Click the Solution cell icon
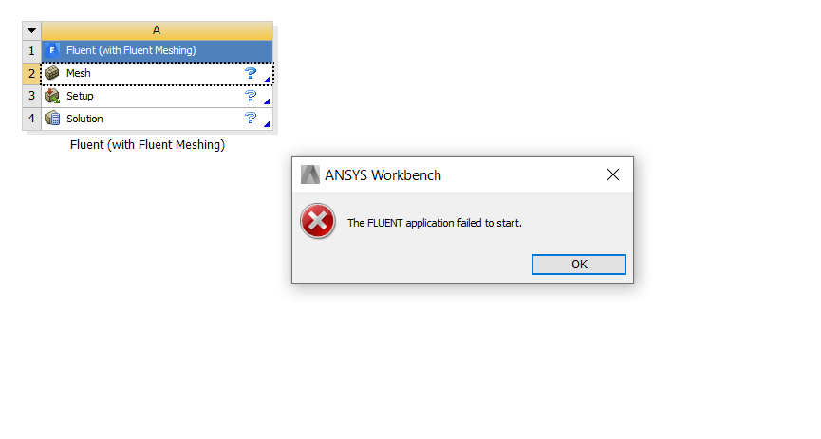The image size is (821, 439). tap(52, 119)
